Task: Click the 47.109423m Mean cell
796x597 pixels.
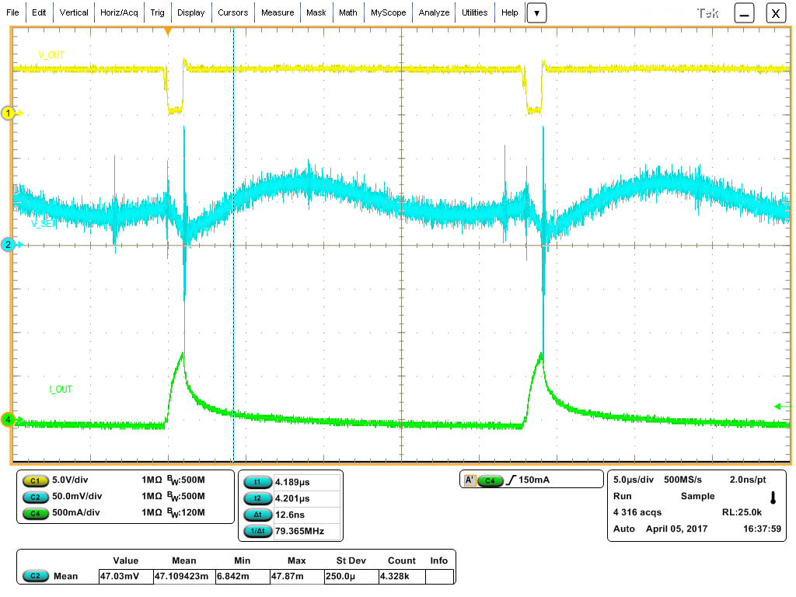Action: pyautogui.click(x=184, y=576)
